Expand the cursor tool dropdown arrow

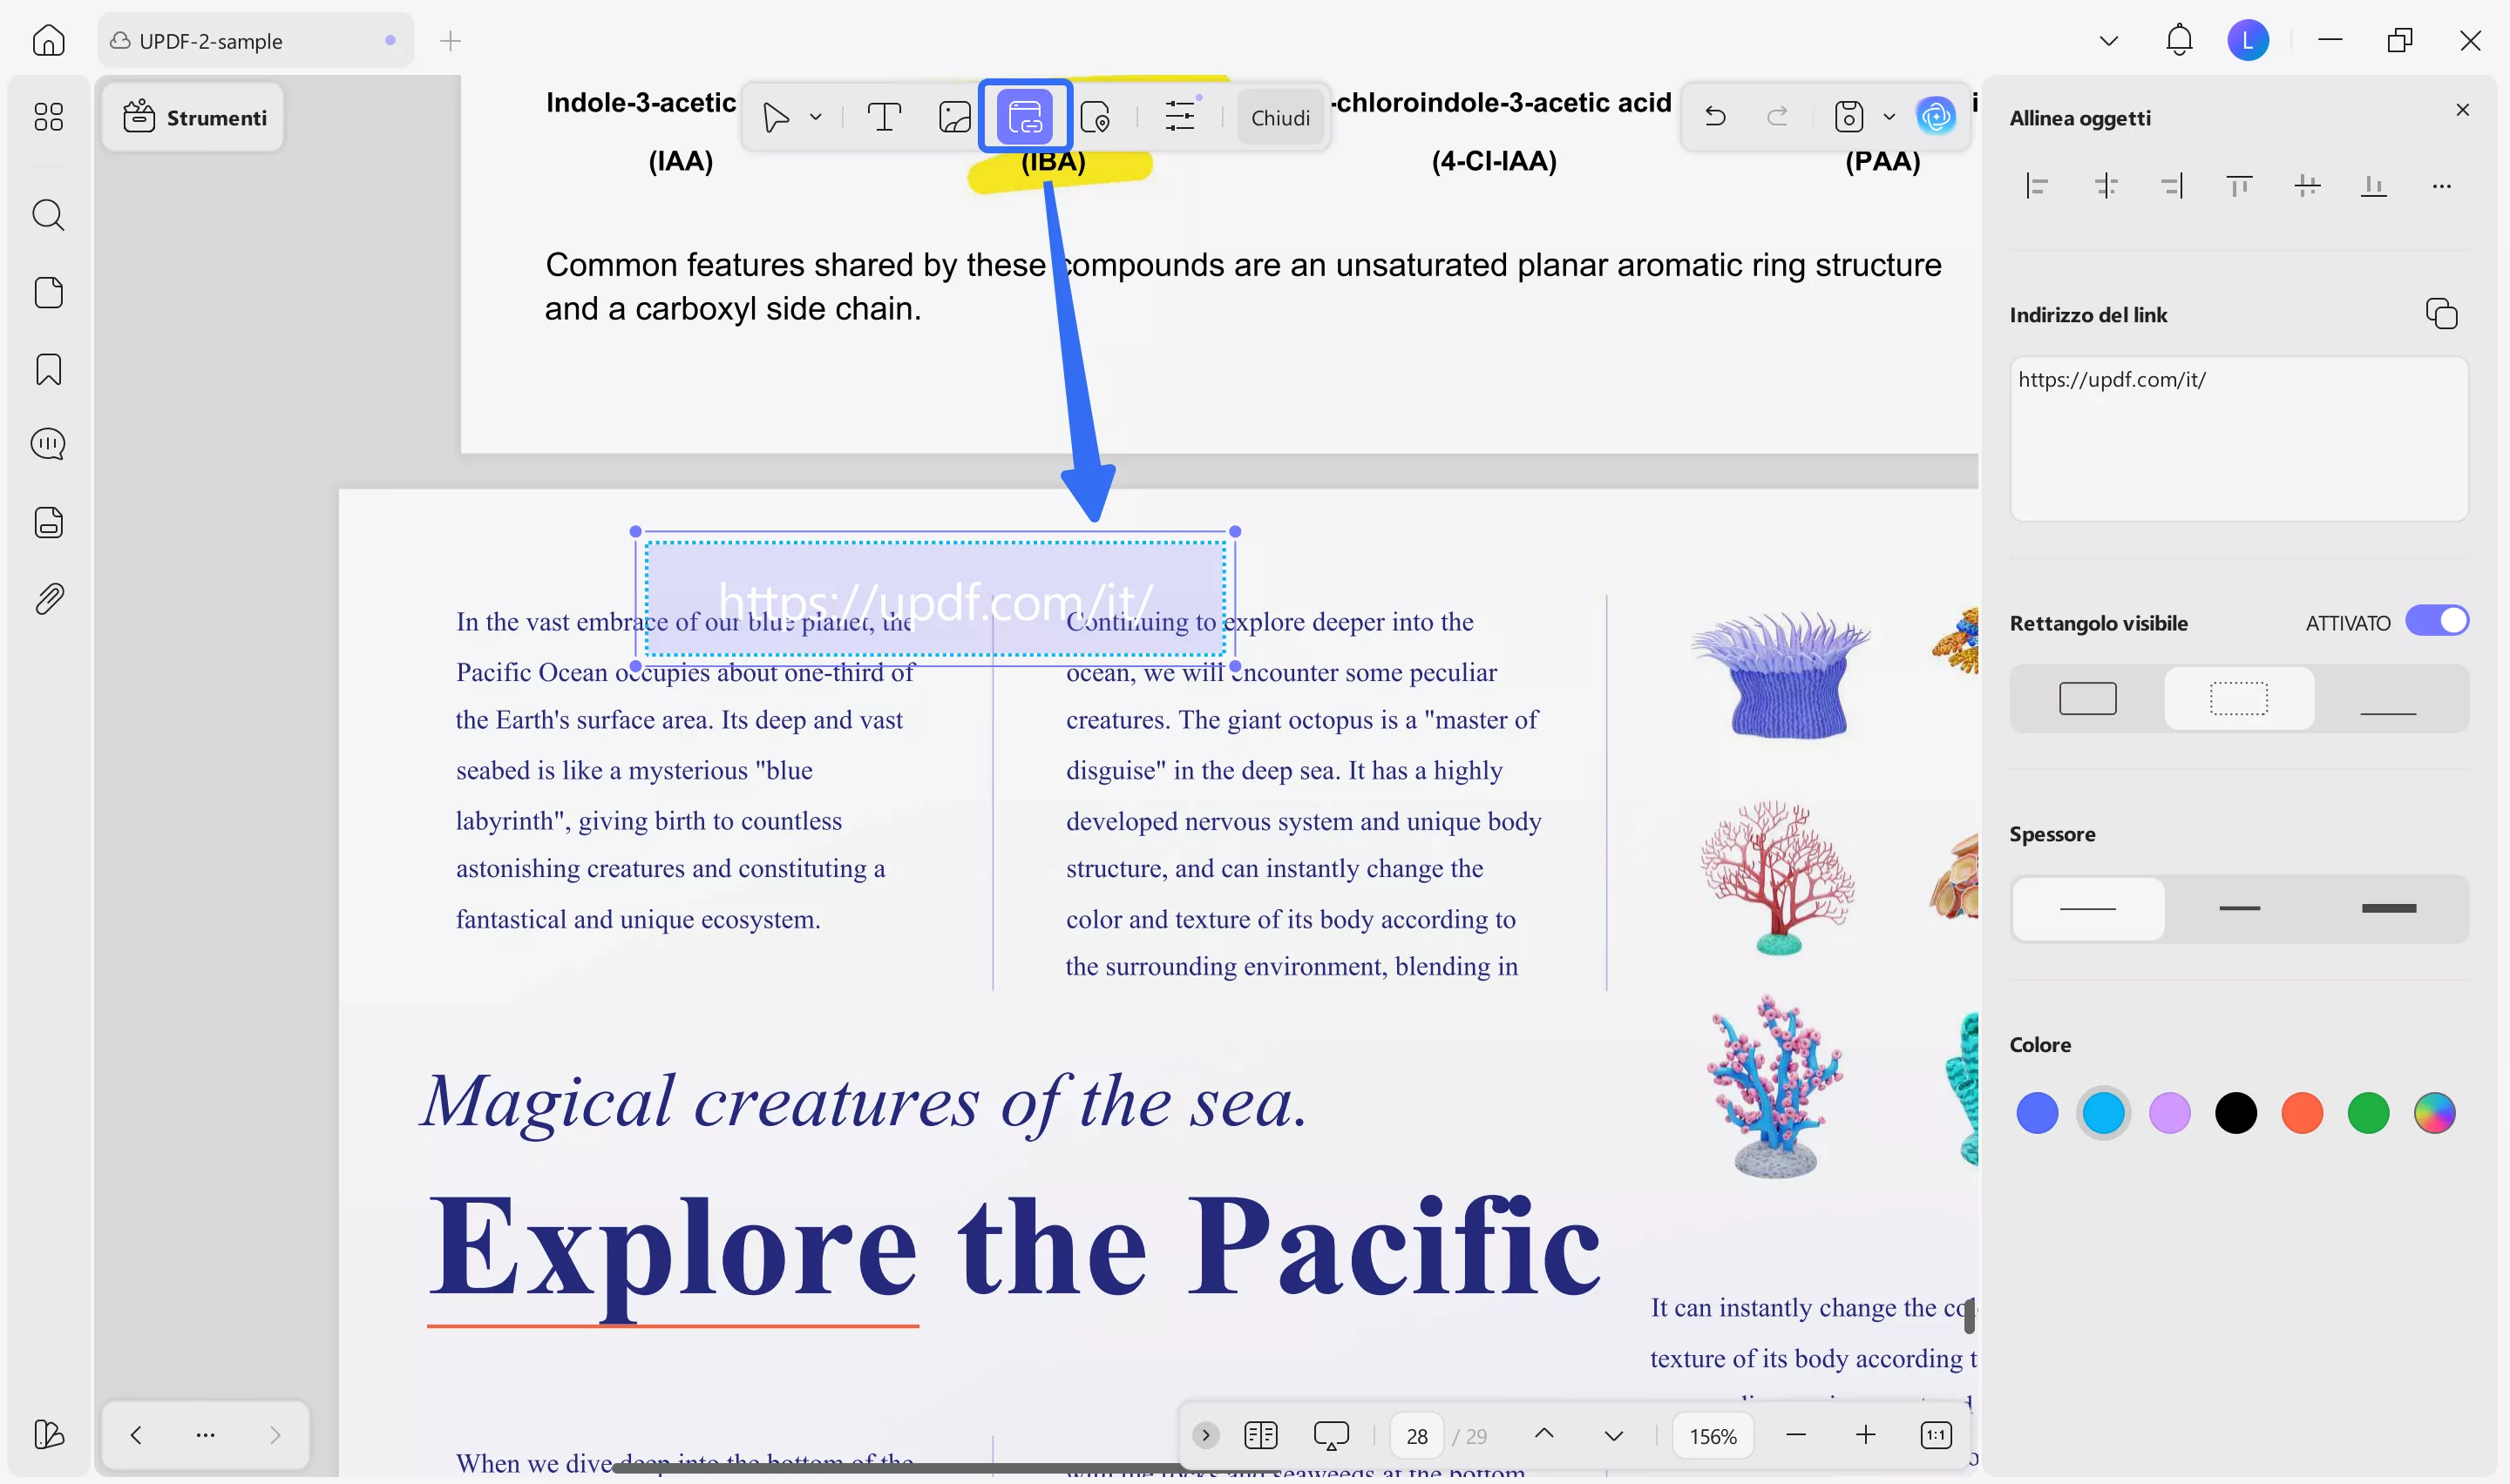816,117
